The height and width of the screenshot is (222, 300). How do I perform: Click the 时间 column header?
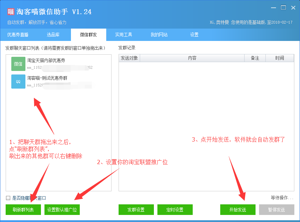pyautogui.click(x=280, y=58)
